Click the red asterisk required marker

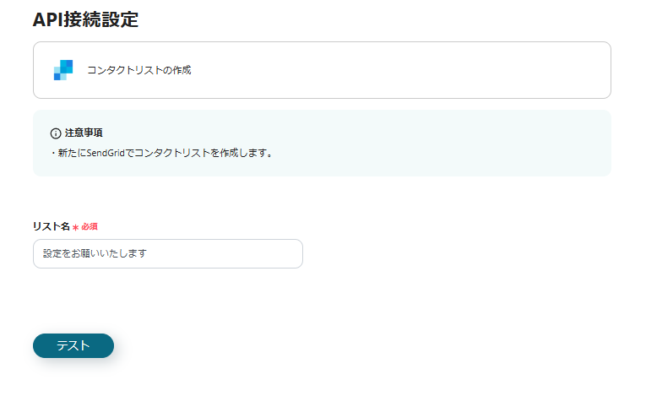(x=75, y=227)
